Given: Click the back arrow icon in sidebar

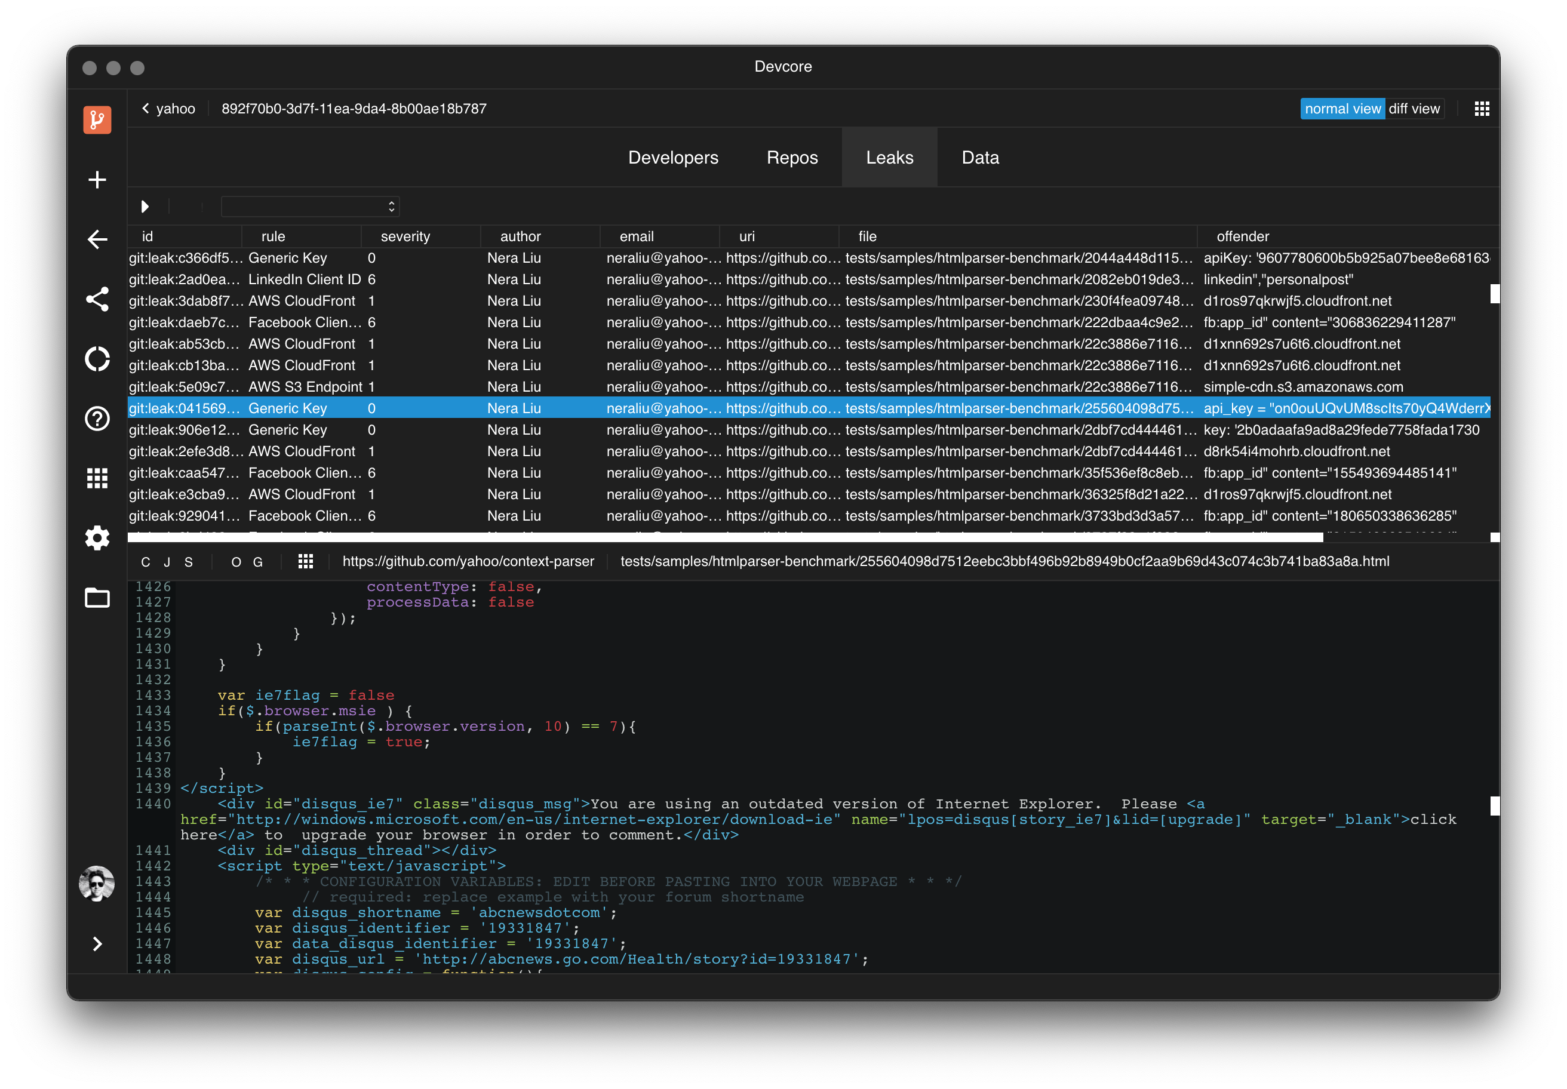Looking at the screenshot, I should (97, 239).
